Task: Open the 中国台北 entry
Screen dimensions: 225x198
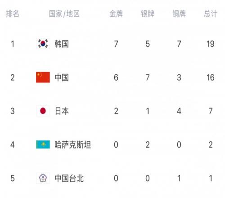Action: 69,178
